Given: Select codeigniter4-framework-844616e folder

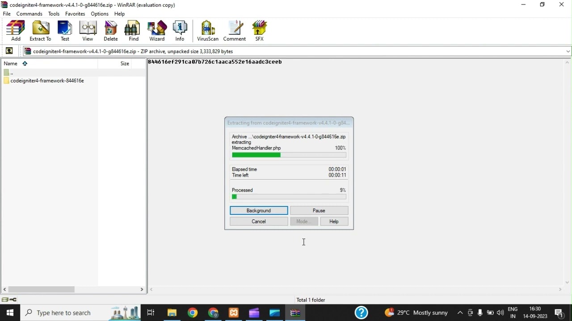Looking at the screenshot, I should [x=48, y=81].
